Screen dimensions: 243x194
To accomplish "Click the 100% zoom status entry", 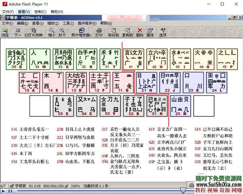I will click(x=76, y=186).
